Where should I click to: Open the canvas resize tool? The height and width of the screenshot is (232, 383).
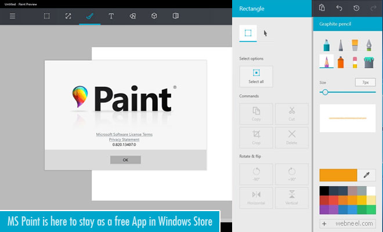pos(68,16)
